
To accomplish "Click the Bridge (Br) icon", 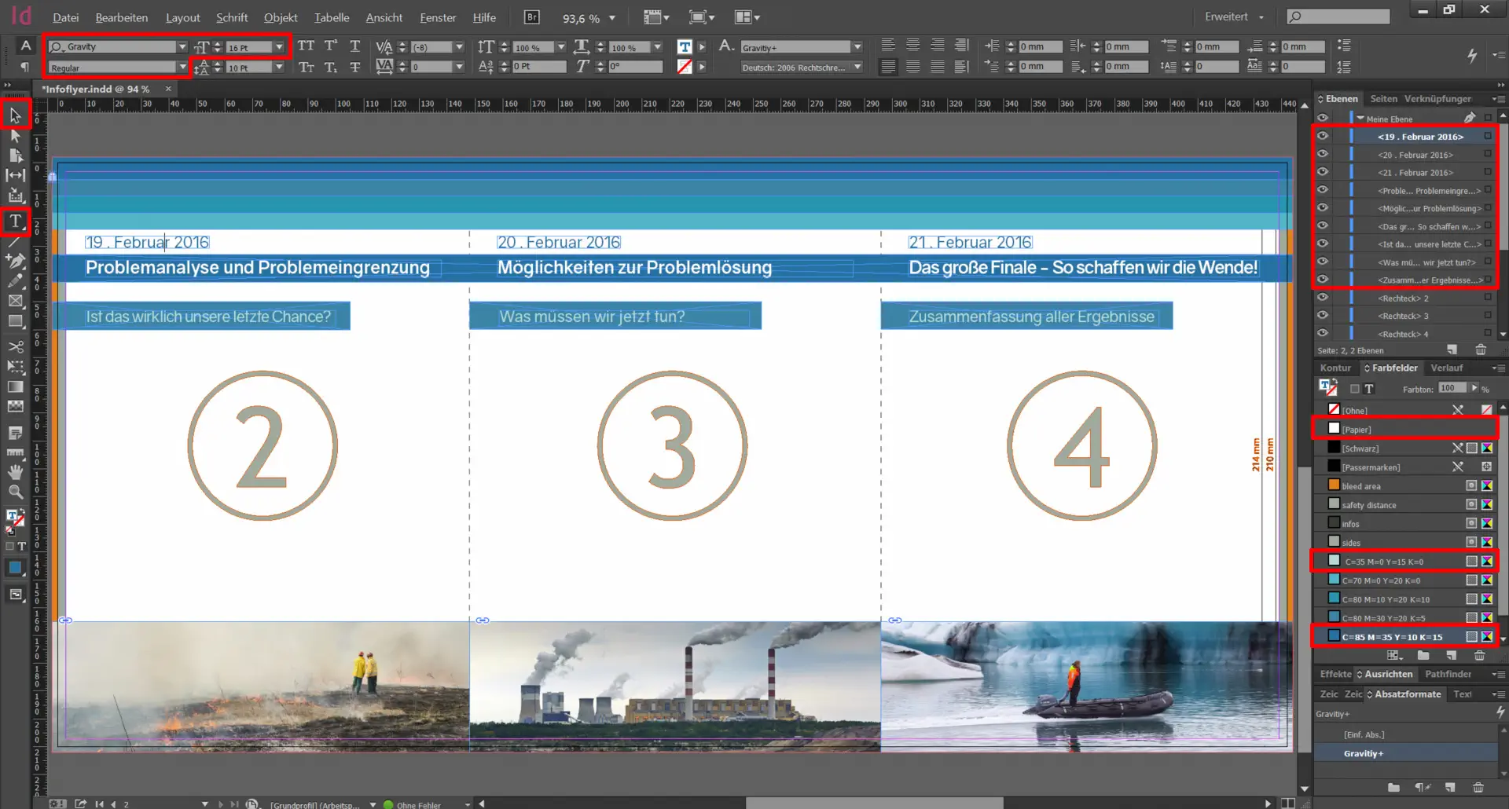I will (532, 17).
